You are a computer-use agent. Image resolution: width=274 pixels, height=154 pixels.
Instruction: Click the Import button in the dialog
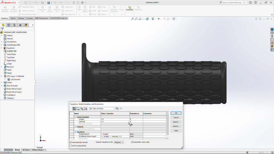pos(176,122)
